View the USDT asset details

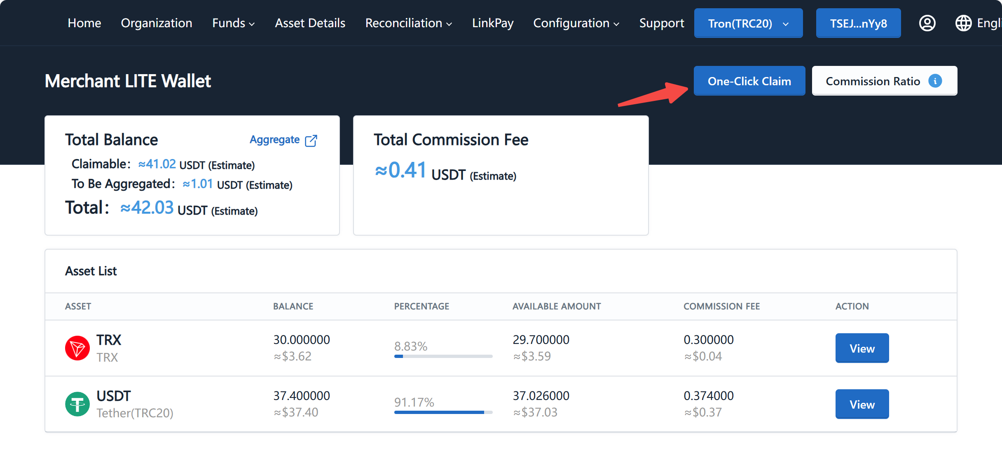pyautogui.click(x=862, y=404)
